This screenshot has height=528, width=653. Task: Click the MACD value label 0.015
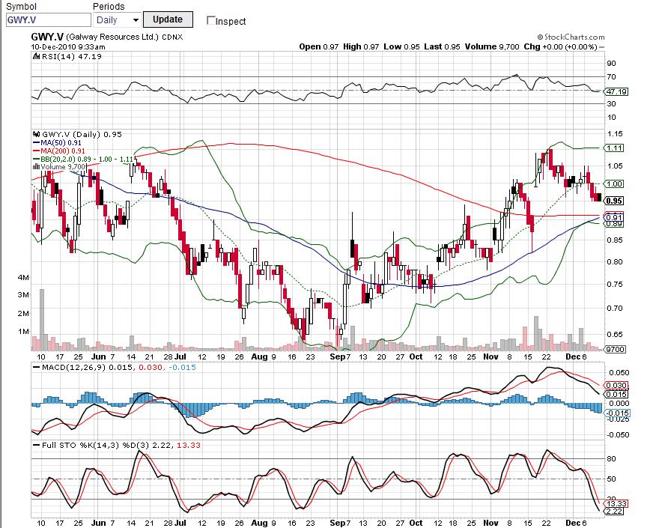click(617, 395)
